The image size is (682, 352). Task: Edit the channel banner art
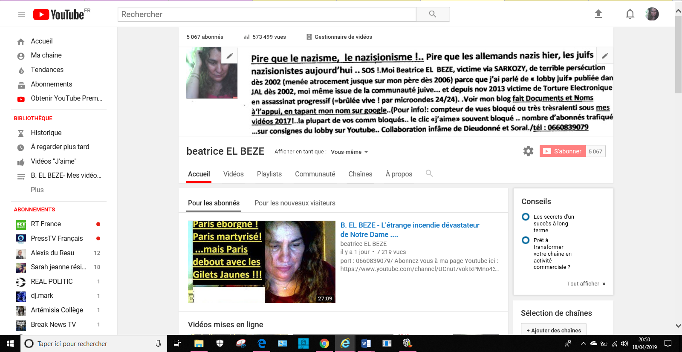click(x=605, y=55)
